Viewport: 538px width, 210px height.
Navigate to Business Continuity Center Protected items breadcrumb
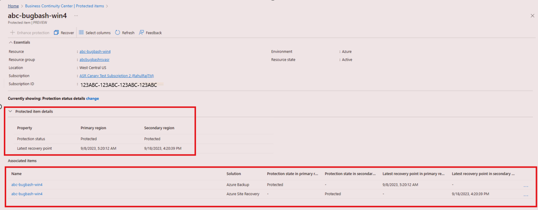coord(65,6)
